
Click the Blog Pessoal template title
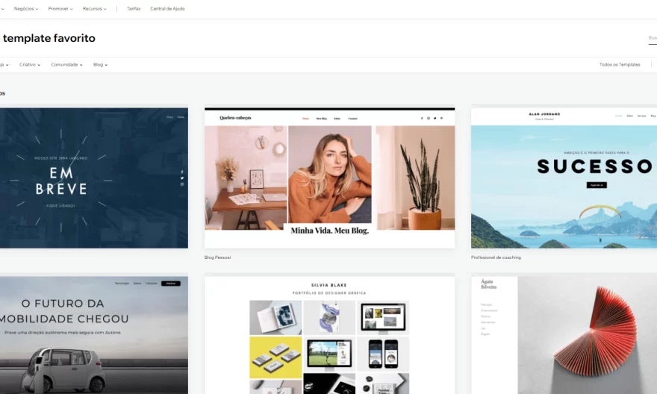coord(217,257)
